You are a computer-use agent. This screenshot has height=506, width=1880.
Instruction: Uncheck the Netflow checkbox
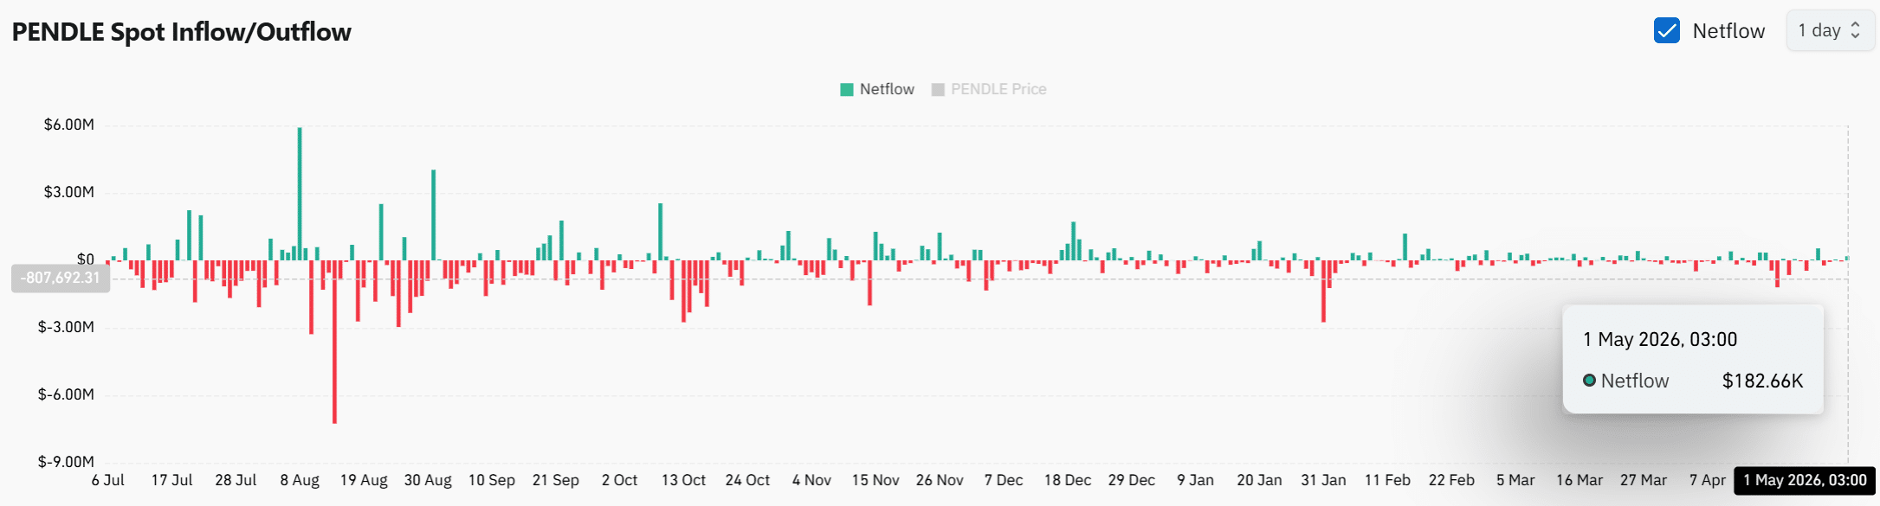pyautogui.click(x=1666, y=30)
